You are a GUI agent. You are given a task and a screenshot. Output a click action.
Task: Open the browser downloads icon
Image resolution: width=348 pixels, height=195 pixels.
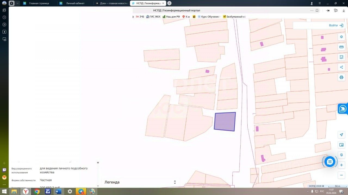(x=344, y=11)
